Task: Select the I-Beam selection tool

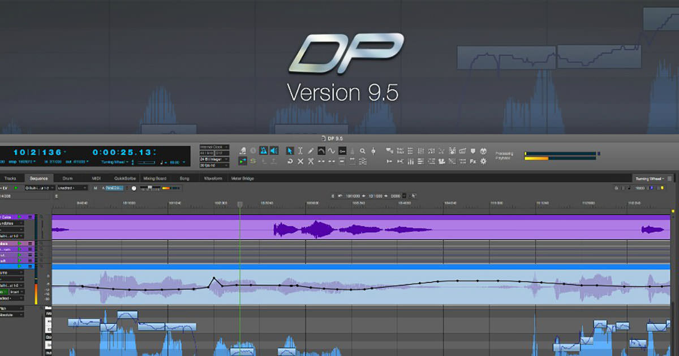Action: pyautogui.click(x=300, y=151)
